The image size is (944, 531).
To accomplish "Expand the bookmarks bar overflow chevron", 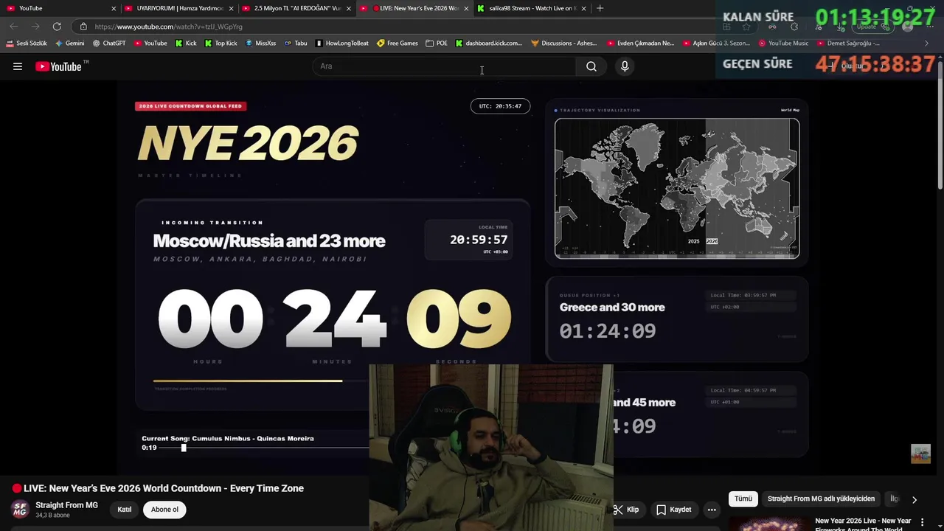I will point(927,44).
